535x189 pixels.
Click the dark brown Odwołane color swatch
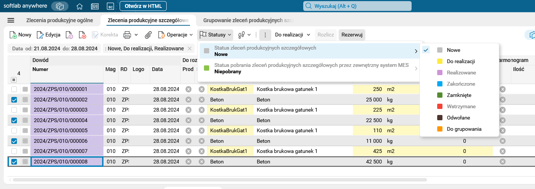[440, 118]
